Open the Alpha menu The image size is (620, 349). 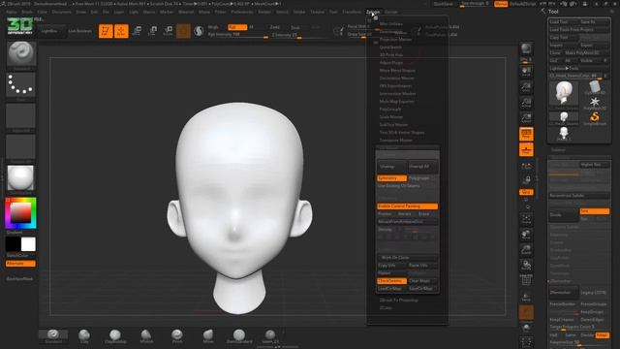[12, 12]
